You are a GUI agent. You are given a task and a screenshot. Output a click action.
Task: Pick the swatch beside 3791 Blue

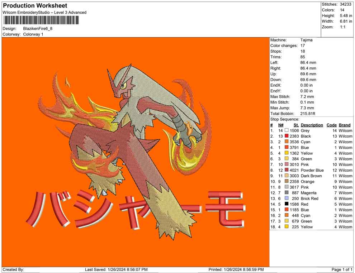click(287, 147)
